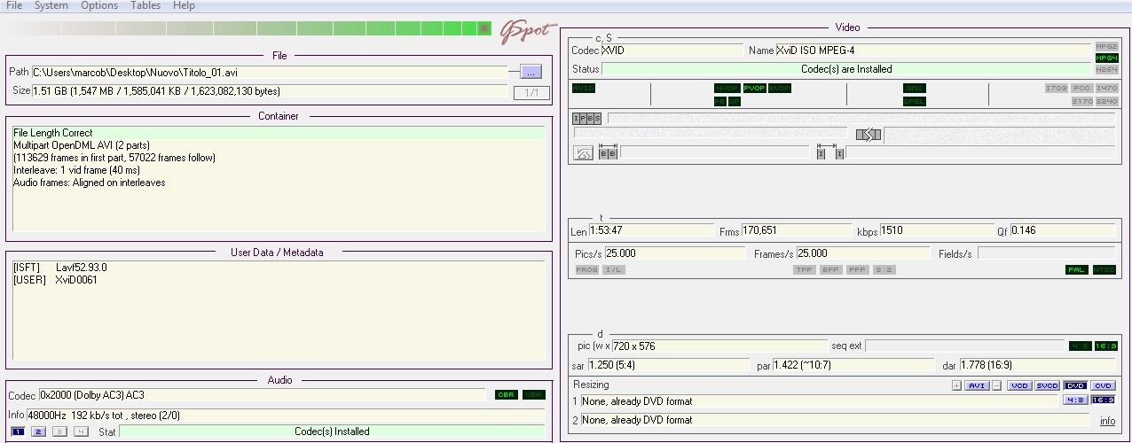
Task: Click the file Size field
Action: [270, 91]
